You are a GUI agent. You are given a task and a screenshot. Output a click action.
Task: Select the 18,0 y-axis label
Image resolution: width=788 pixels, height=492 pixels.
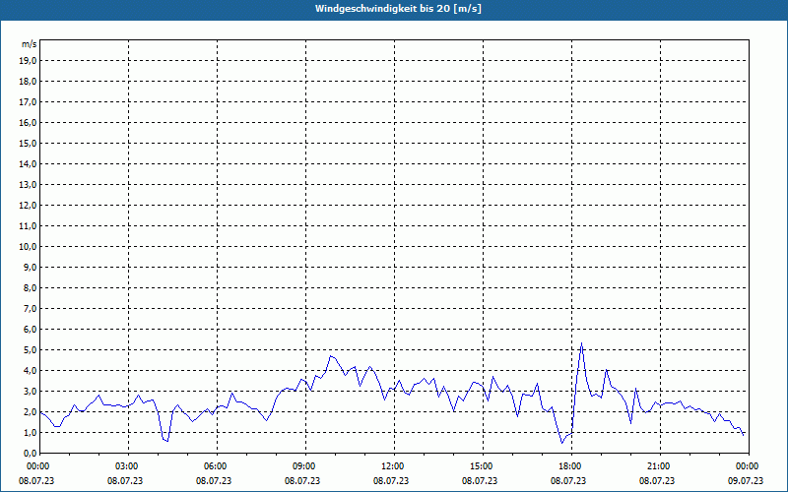click(28, 82)
